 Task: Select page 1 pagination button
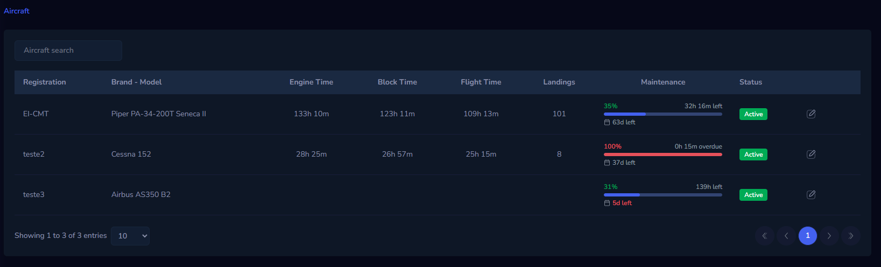(x=807, y=236)
